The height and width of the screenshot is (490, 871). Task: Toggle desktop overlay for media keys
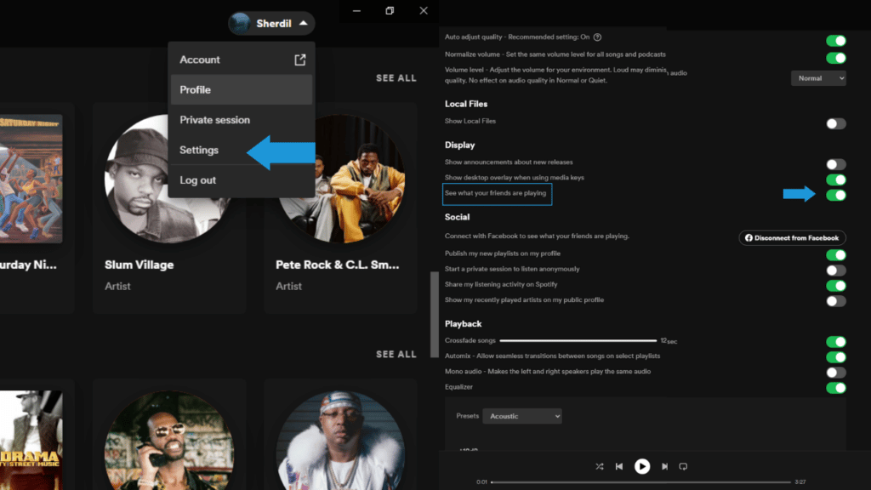coord(836,179)
